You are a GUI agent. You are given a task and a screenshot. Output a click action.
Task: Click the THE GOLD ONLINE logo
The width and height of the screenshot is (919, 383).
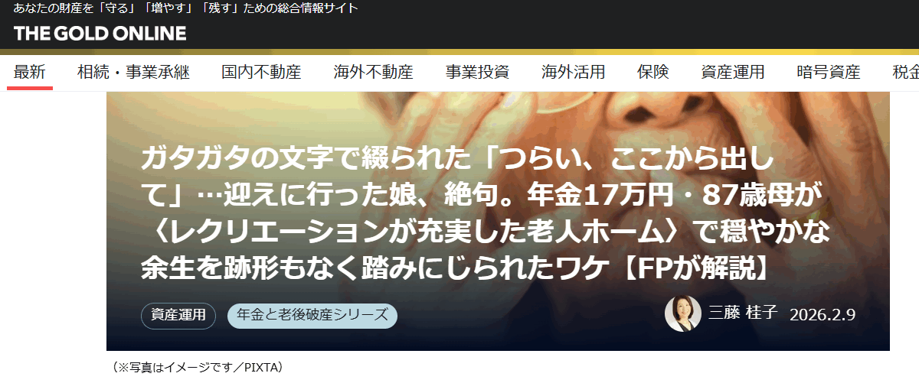pyautogui.click(x=100, y=33)
